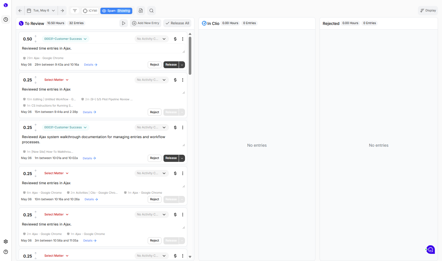Reject the 10:56a-11:05a entry
The image size is (442, 261).
155,241
